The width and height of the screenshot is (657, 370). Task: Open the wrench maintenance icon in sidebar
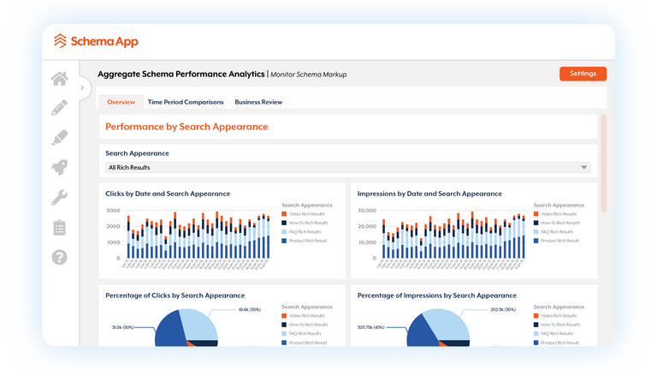[x=60, y=197]
